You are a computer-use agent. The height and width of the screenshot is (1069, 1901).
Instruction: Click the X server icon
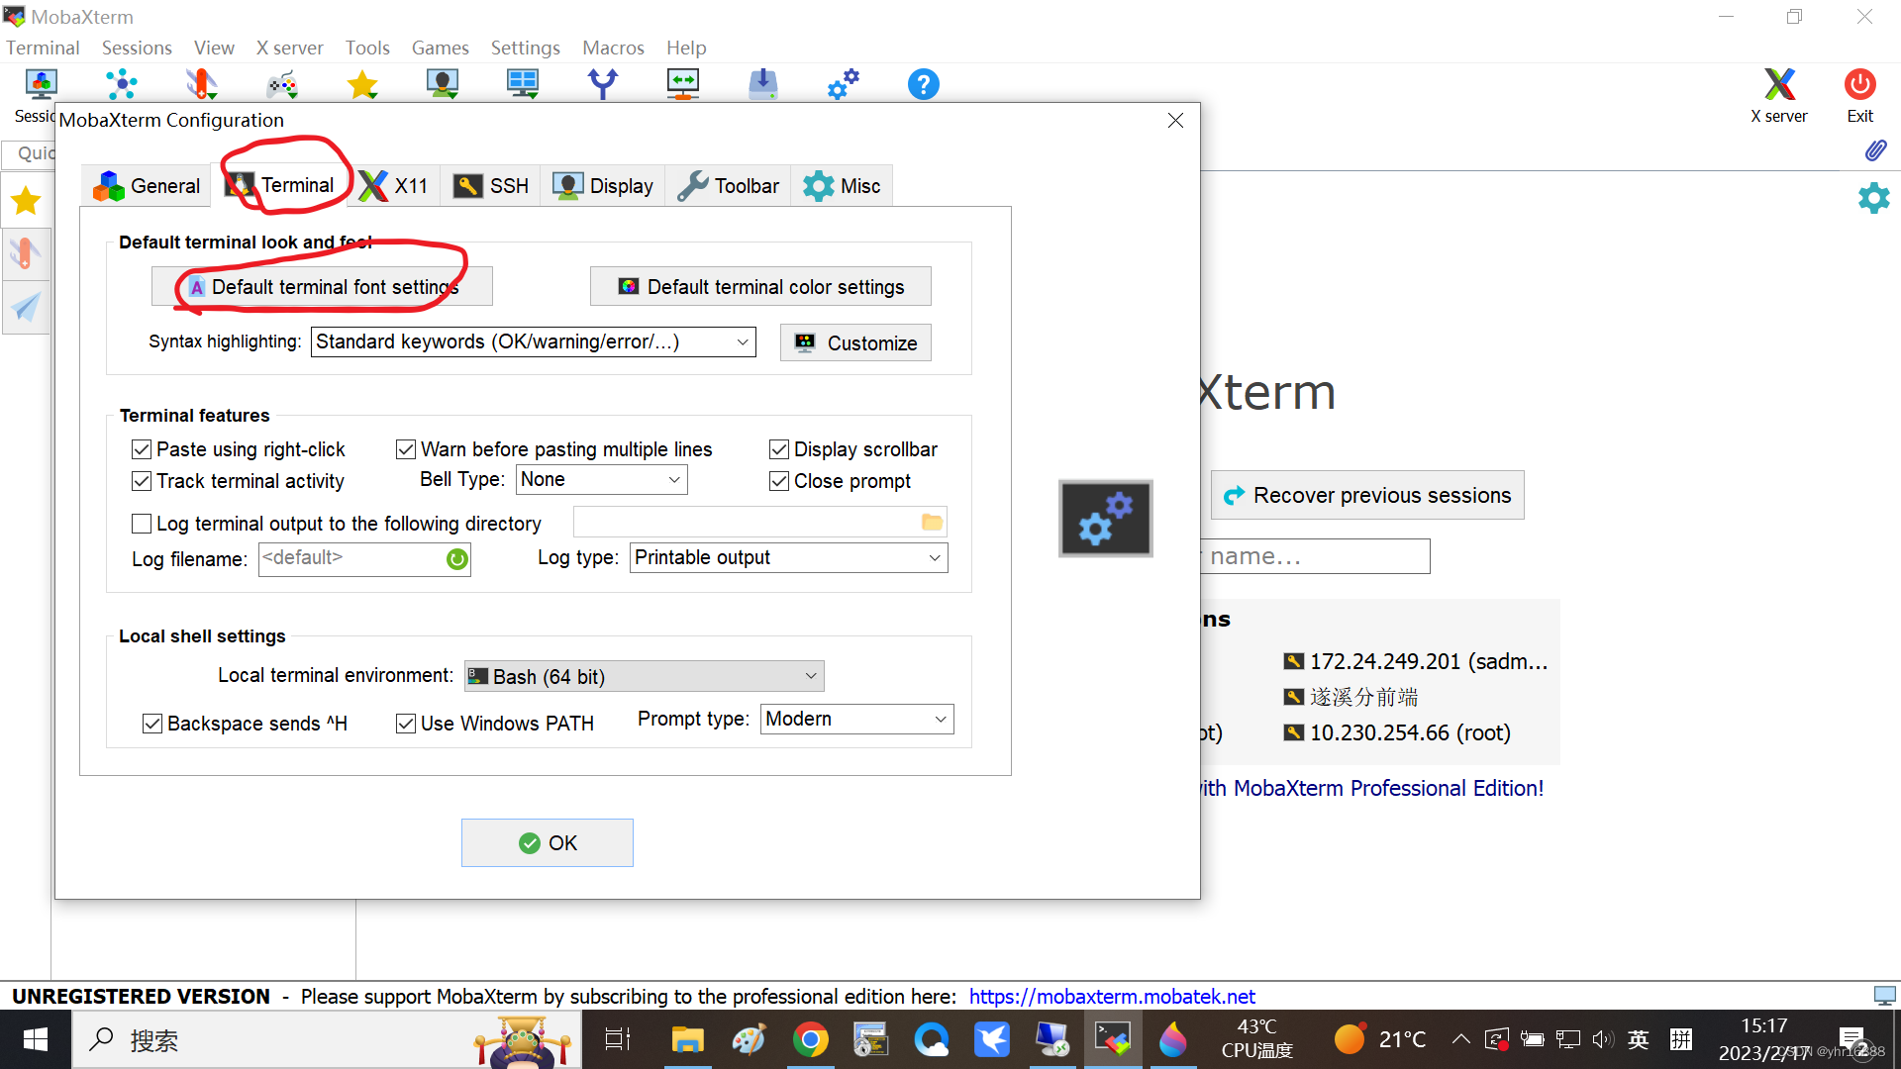click(1779, 85)
